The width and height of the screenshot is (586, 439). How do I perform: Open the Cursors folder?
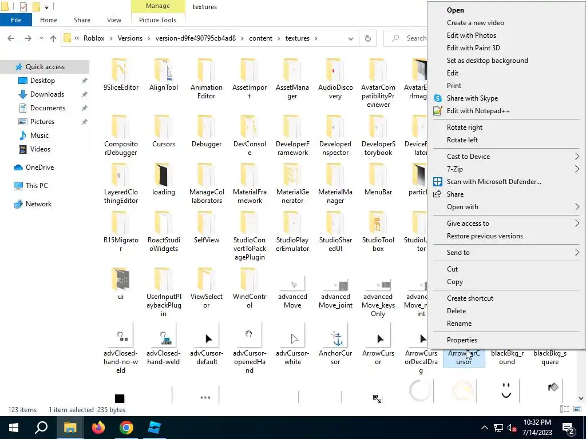pos(163,131)
